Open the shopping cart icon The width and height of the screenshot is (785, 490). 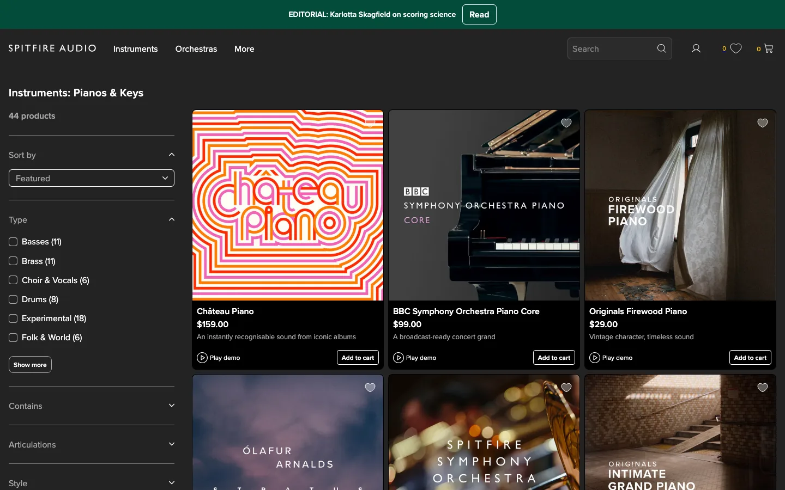tap(769, 48)
